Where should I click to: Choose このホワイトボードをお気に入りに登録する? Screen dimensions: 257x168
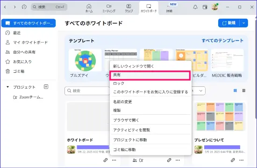tap(151, 92)
